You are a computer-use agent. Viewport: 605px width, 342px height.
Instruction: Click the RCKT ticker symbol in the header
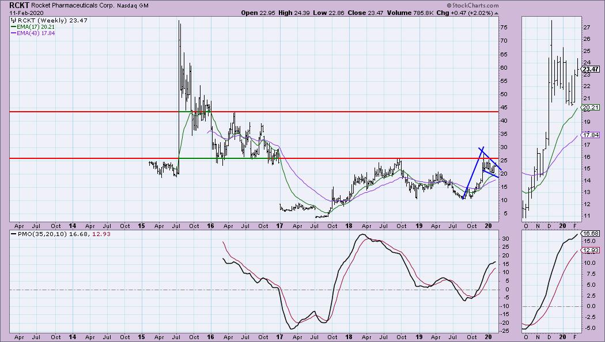coord(19,5)
